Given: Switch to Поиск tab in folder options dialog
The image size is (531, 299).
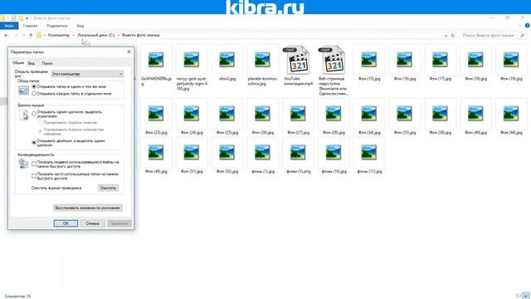Looking at the screenshot, I should [x=47, y=63].
